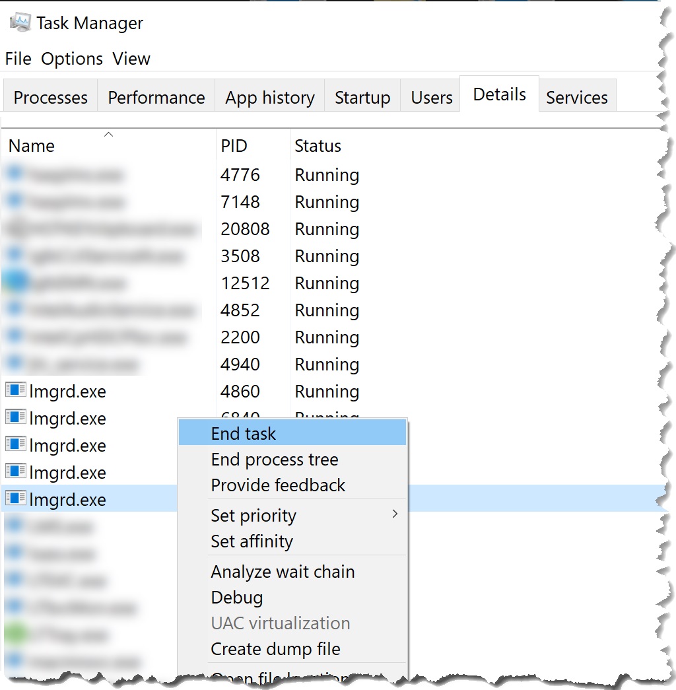Screen dimensions: 676x690
Task: Choose Create dump file
Action: point(275,649)
